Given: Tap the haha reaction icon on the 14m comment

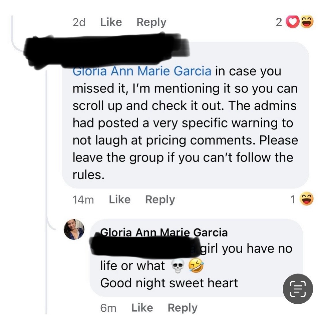Looking at the screenshot, I should 307,199.
